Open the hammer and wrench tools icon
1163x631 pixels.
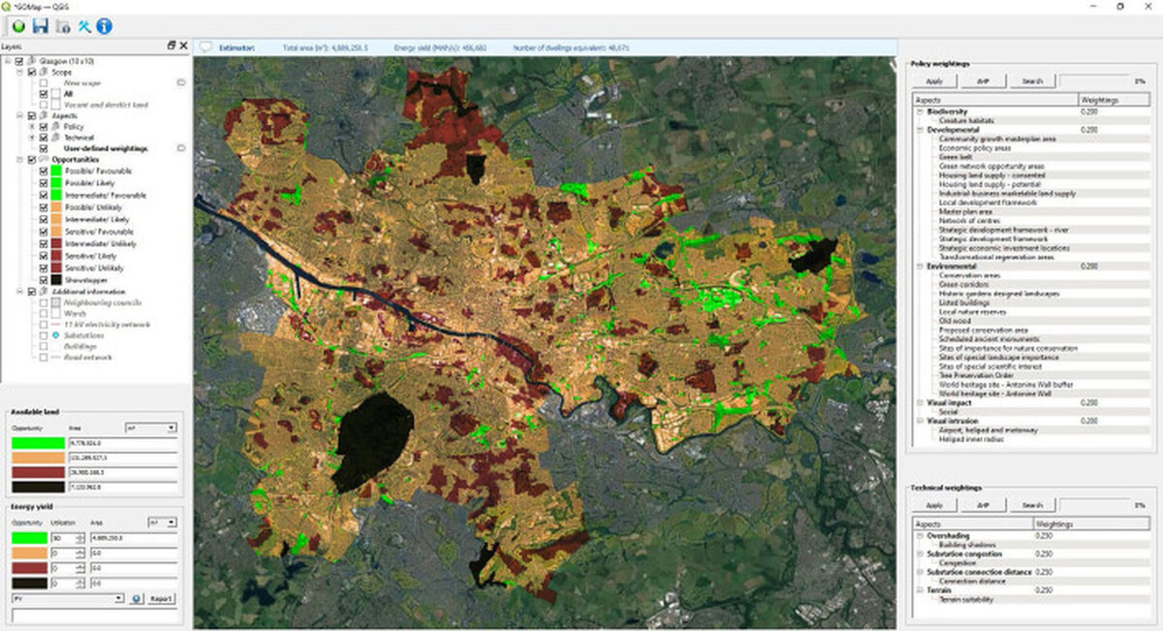pos(84,25)
